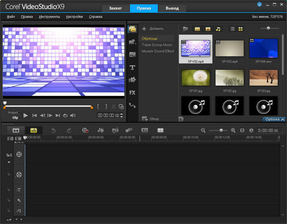287x224 pixels.
Task: Switch library to list view
Action: tap(232, 29)
